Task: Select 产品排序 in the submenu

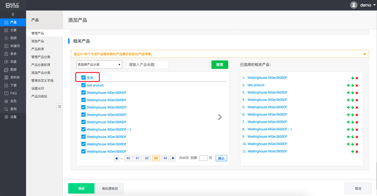Action: (x=38, y=49)
